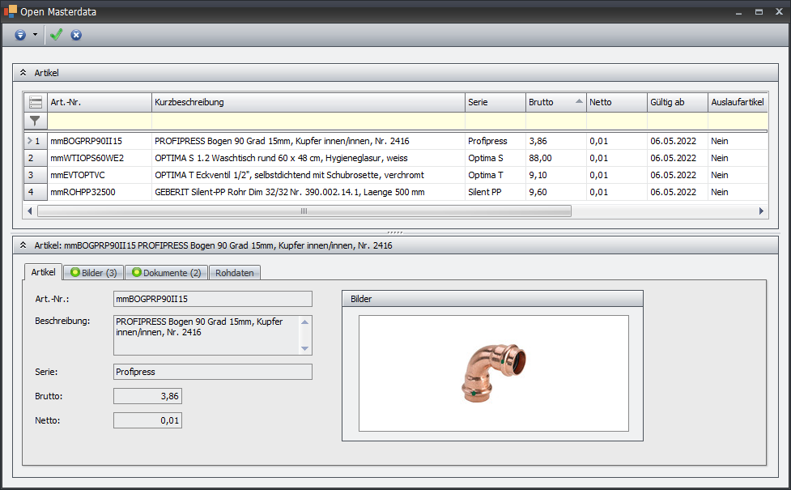Open the dropdown arrow beside the blue toolbar icon
Image resolution: width=791 pixels, height=490 pixels.
coord(36,35)
